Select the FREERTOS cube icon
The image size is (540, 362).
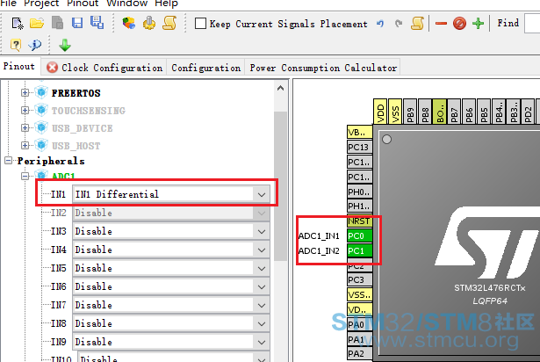41,93
